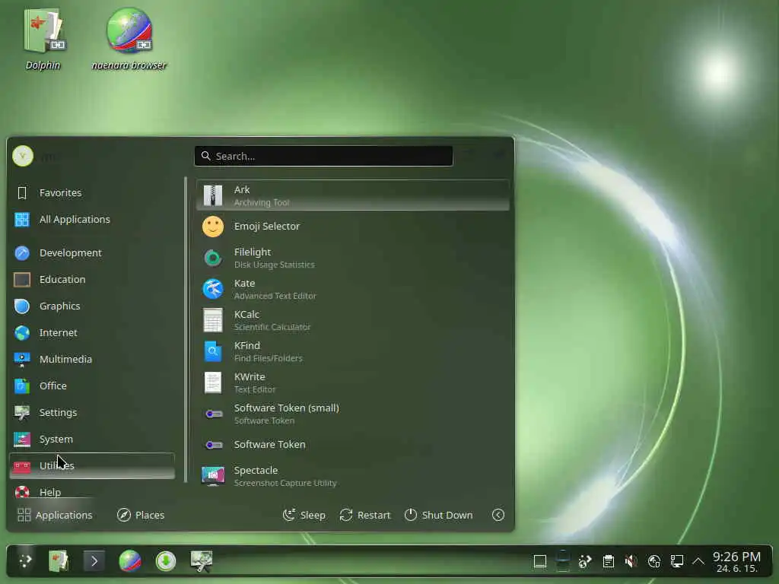The image size is (779, 584).
Task: Launch KWrite text editor
Action: point(353,382)
